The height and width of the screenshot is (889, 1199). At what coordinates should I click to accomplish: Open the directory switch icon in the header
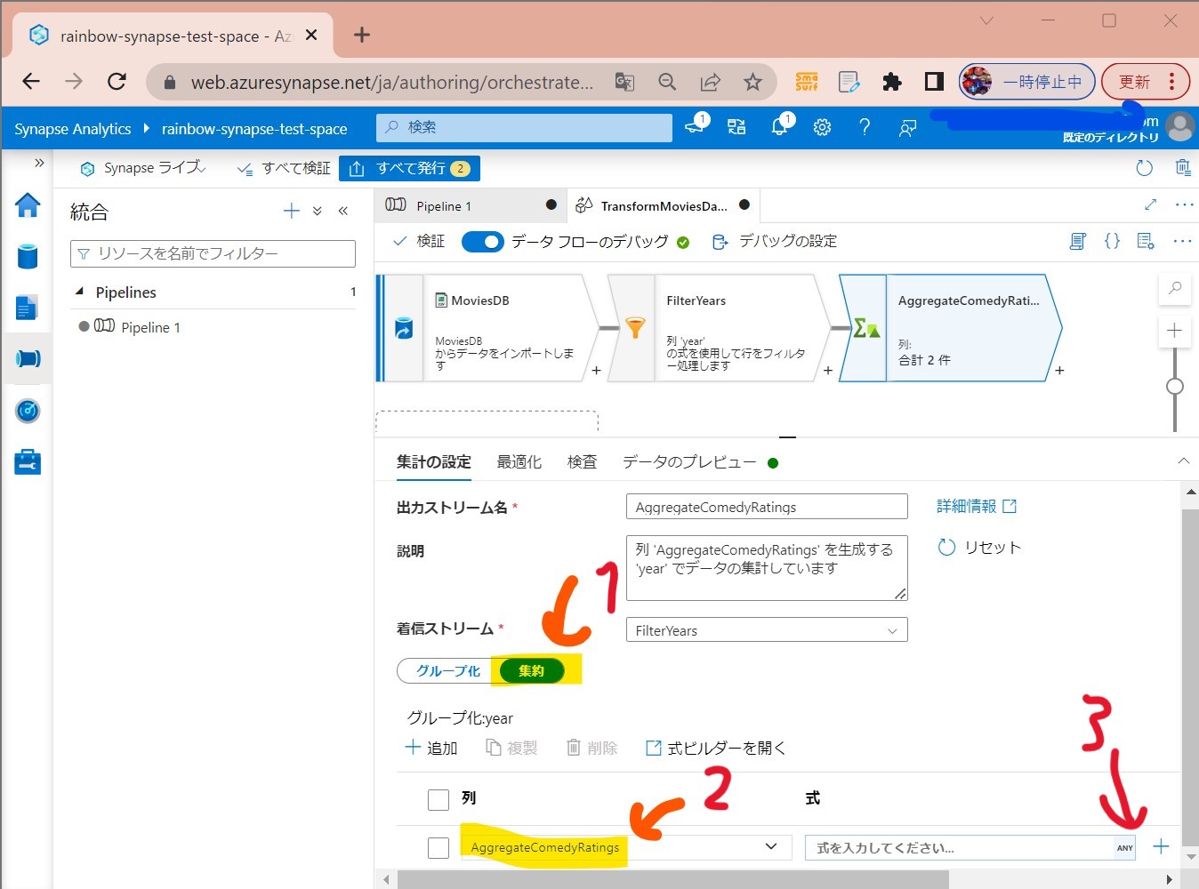coord(736,127)
